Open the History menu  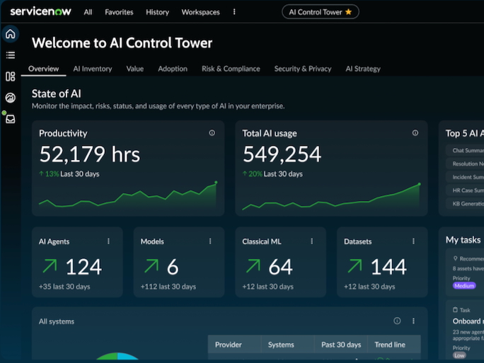157,12
